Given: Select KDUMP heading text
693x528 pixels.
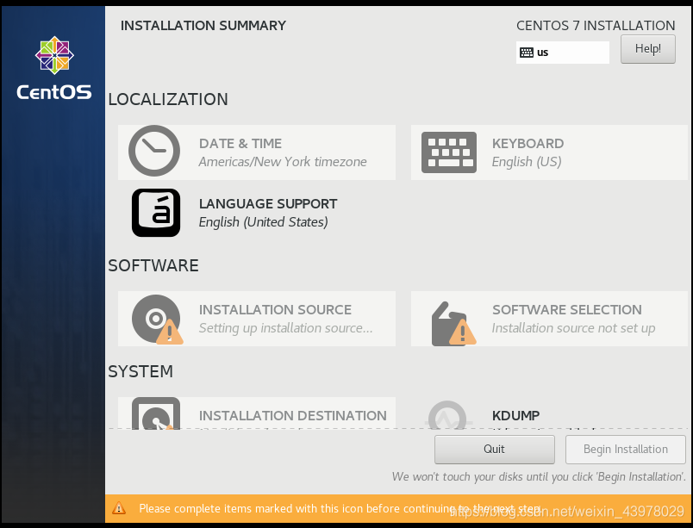Looking at the screenshot, I should coord(515,415).
